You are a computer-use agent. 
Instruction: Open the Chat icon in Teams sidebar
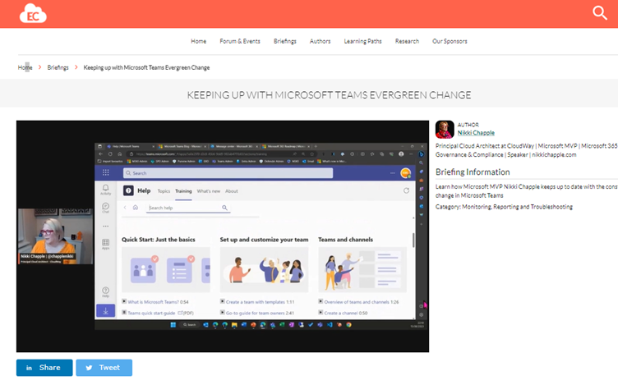point(106,208)
